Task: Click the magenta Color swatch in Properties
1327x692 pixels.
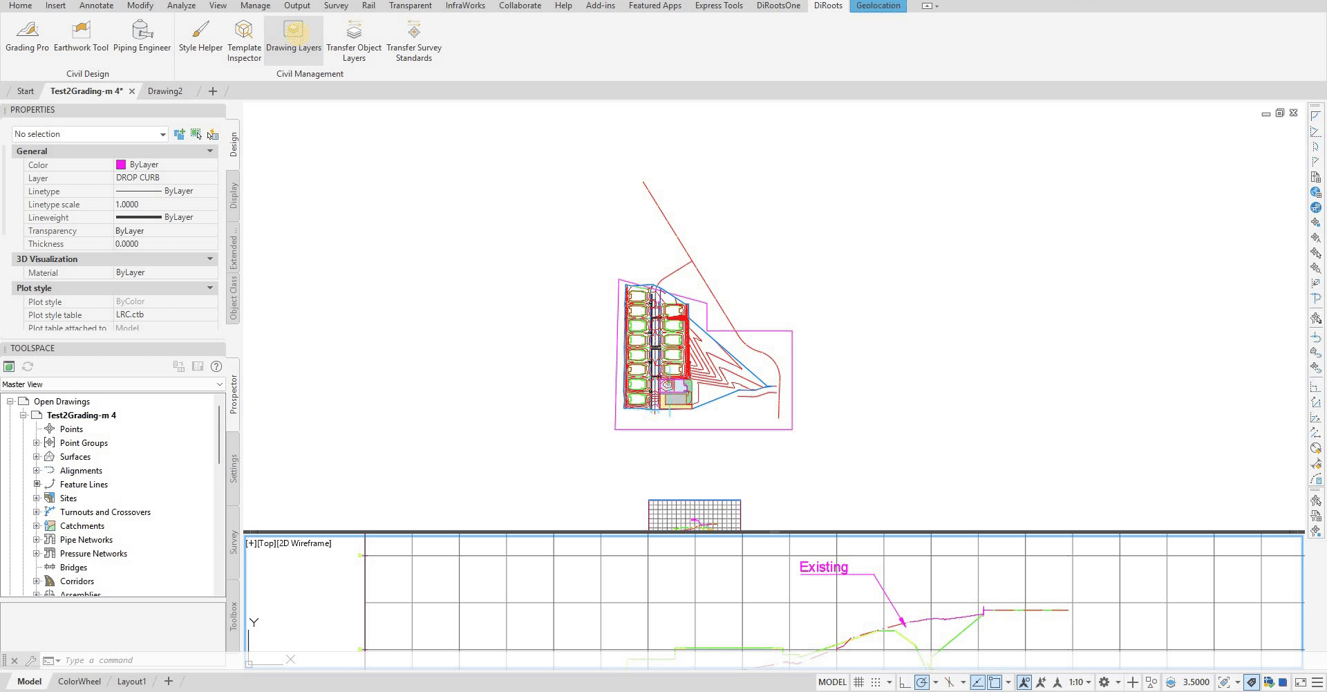Action: point(121,165)
